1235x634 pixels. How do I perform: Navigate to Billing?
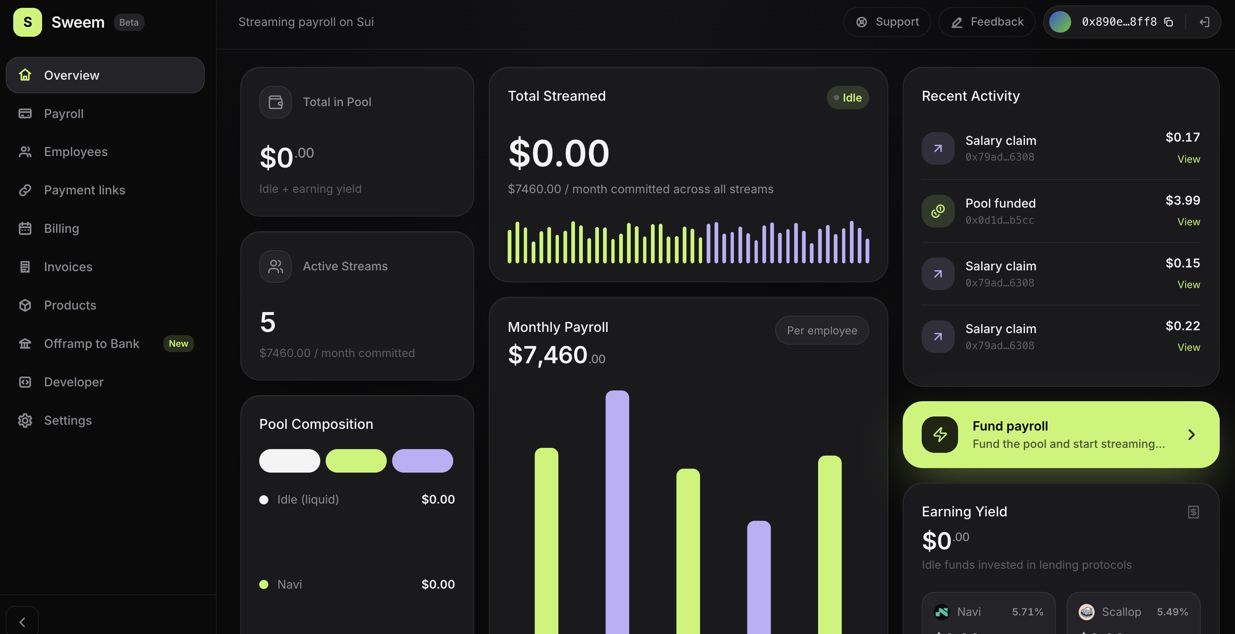pos(105,229)
